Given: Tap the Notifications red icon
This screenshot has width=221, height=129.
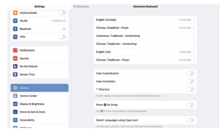Looking at the screenshot, I should click(15, 50).
